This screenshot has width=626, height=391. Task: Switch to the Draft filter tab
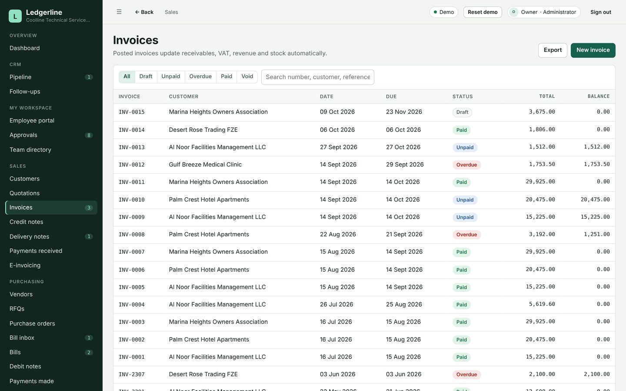click(146, 77)
